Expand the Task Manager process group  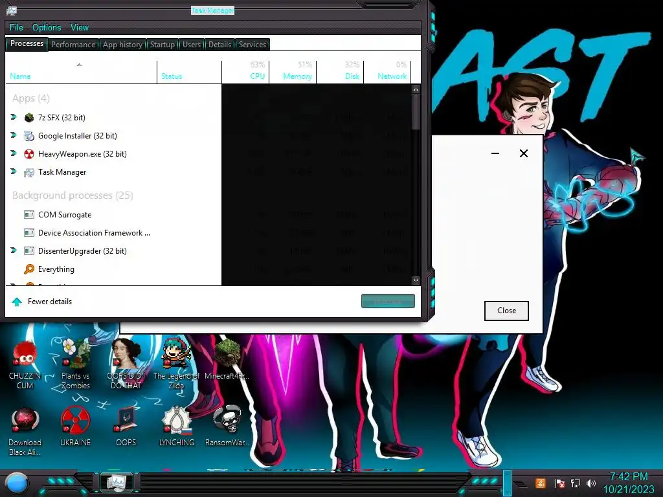[x=14, y=171]
